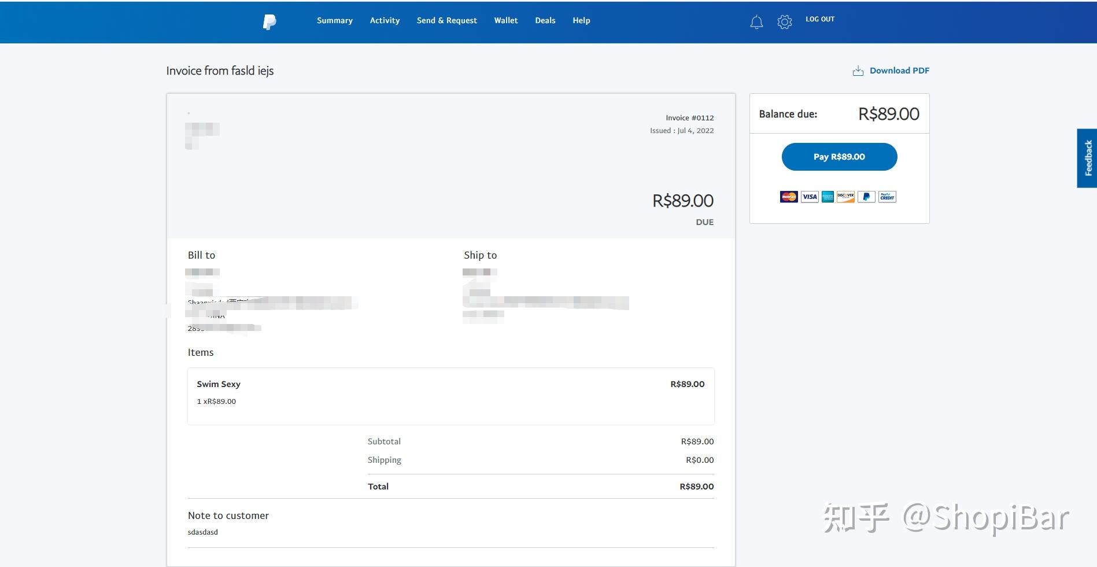The image size is (1097, 567).
Task: Select the PayPal Credit payment icon
Action: [x=886, y=197]
